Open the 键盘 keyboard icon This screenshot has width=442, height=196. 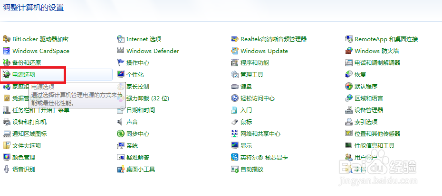click(x=235, y=86)
